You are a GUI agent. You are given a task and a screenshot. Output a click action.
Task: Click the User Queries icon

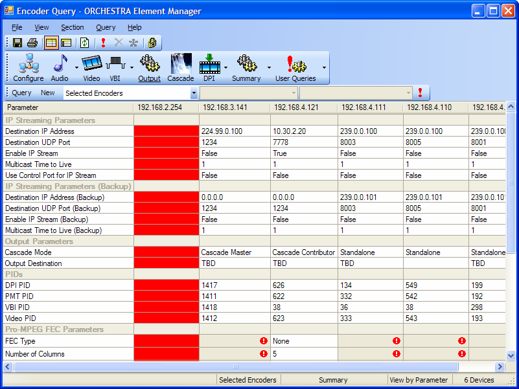click(x=295, y=65)
